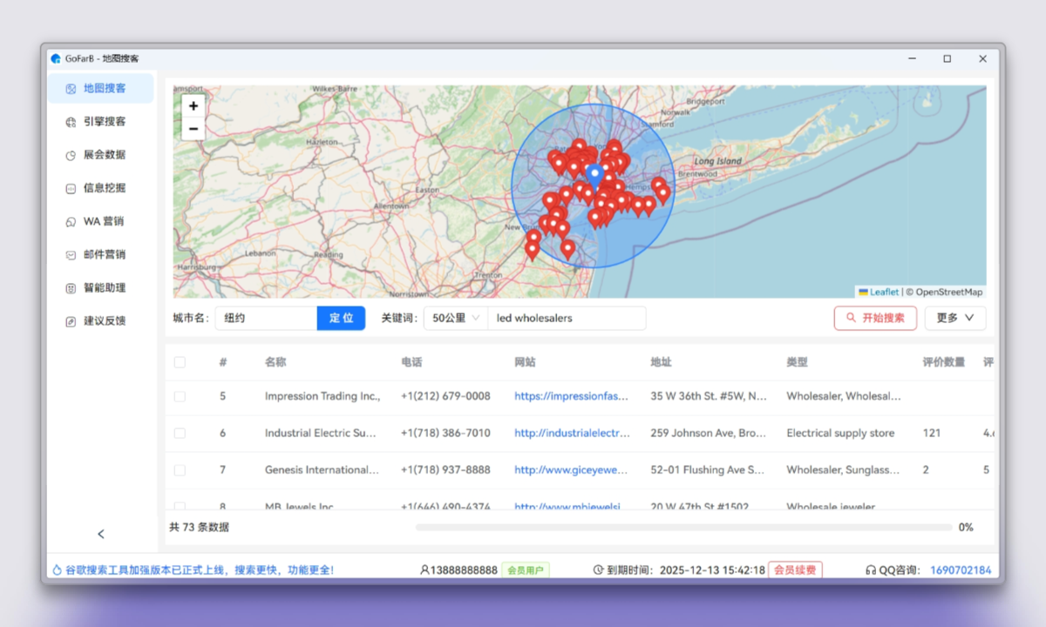The width and height of the screenshot is (1046, 627).
Task: Click address '52-01 Flushing Ave S...'
Action: [x=708, y=470]
